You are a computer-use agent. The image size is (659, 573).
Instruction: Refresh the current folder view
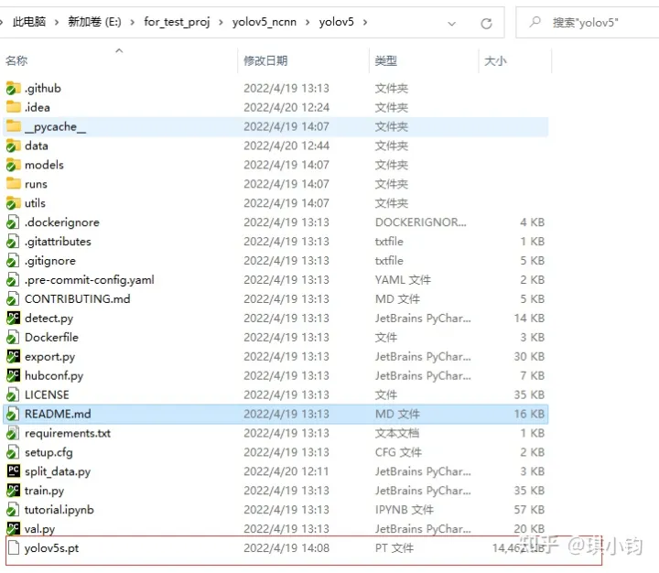point(486,23)
